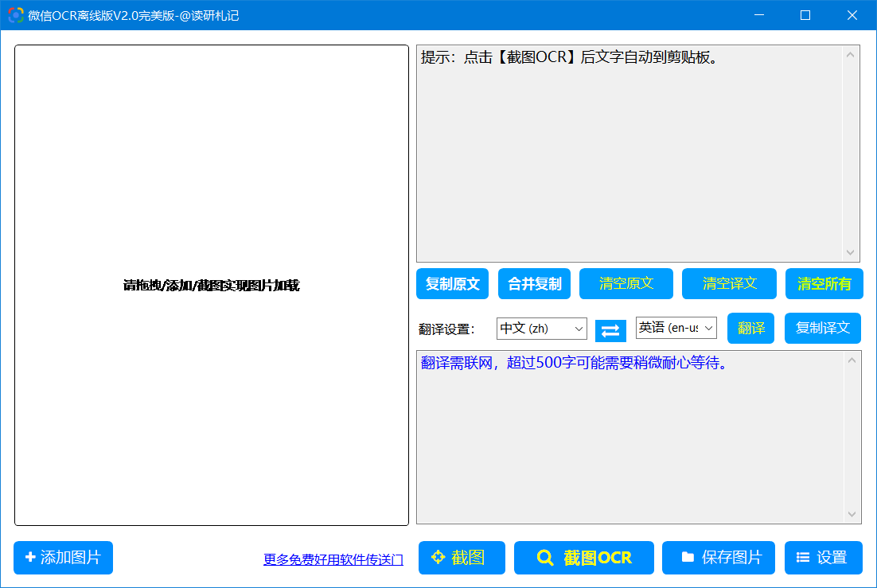Click the swap languages arrows icon
This screenshot has width=877, height=588.
pyautogui.click(x=610, y=330)
